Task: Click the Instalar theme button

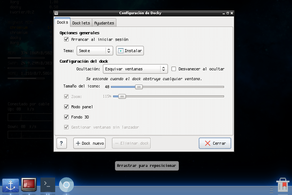Action: (130, 51)
